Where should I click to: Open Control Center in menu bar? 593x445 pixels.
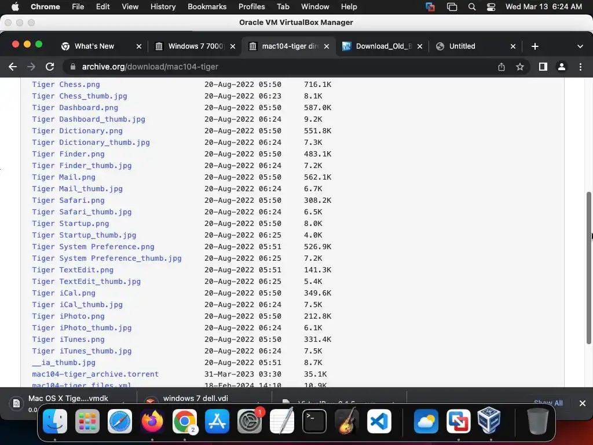point(491,7)
